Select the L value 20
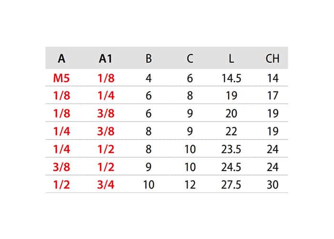This screenshot has height=239, width=334. [231, 114]
